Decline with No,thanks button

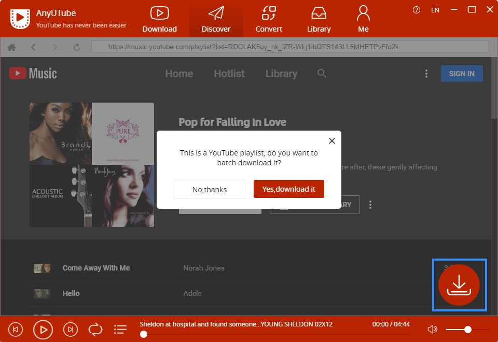(209, 190)
